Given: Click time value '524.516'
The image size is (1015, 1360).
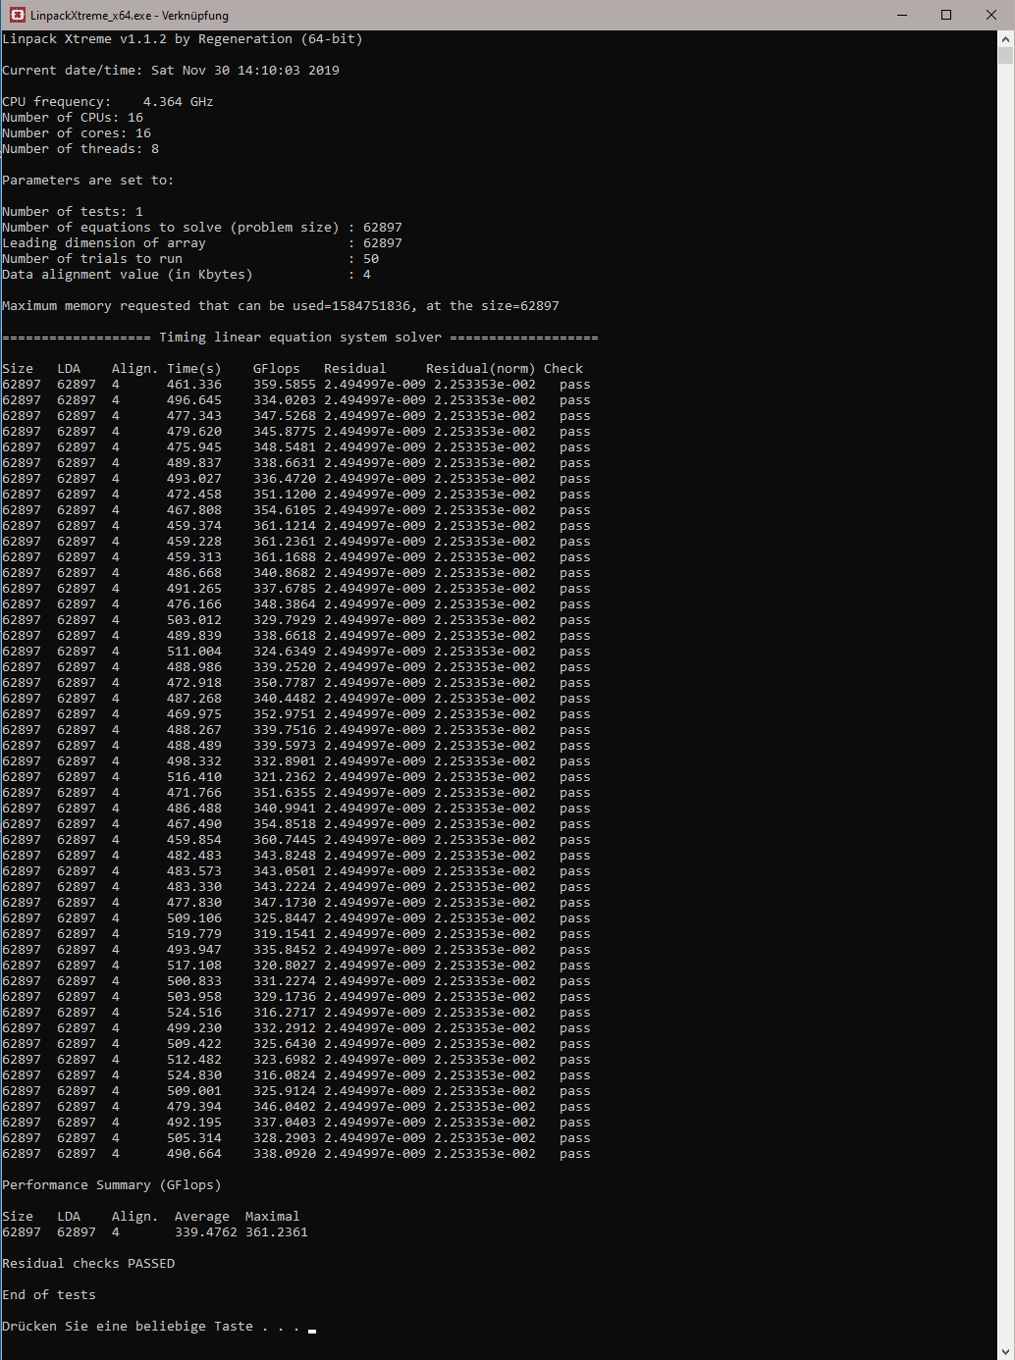Looking at the screenshot, I should tap(194, 1013).
